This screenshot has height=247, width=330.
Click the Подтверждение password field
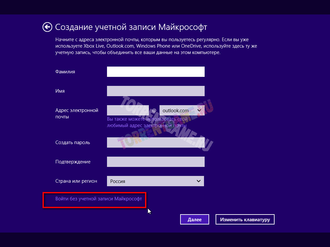156,162
